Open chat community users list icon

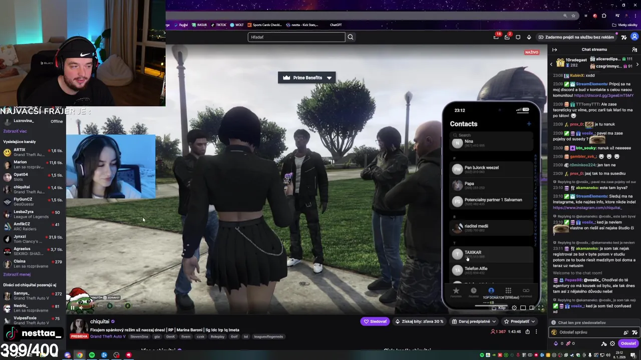pos(634,49)
